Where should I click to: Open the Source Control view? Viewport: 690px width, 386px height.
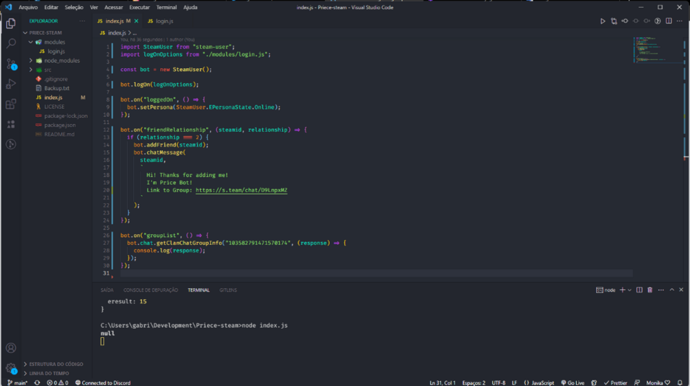(11, 64)
